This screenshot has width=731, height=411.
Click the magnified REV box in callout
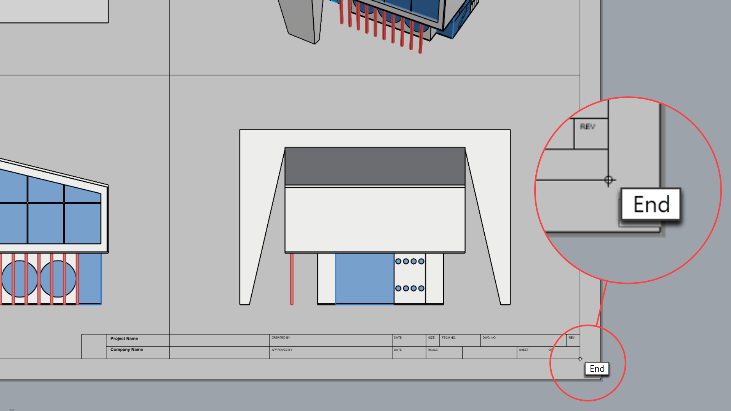(x=591, y=133)
